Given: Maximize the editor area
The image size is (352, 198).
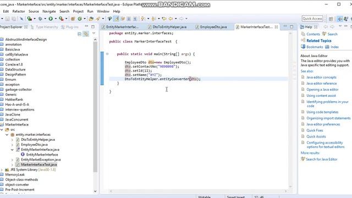Looking at the screenshot, I should (291, 27).
